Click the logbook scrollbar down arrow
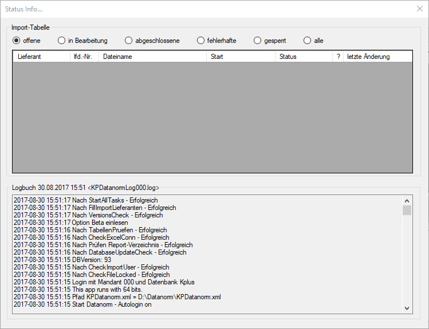 pos(407,308)
